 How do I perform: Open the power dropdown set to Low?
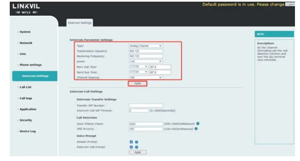(146, 61)
